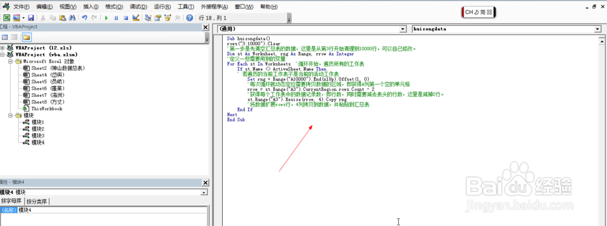Click the Reset stop icon
This screenshot has width=607, height=226.
coord(126,18)
